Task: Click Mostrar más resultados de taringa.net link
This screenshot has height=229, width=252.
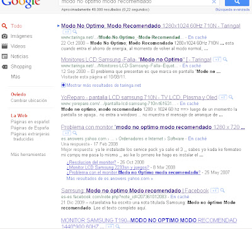Action: click(x=103, y=86)
